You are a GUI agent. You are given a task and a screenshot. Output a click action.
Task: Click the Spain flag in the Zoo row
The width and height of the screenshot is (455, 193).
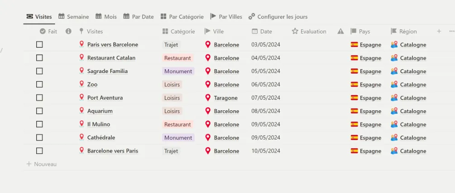click(x=354, y=85)
